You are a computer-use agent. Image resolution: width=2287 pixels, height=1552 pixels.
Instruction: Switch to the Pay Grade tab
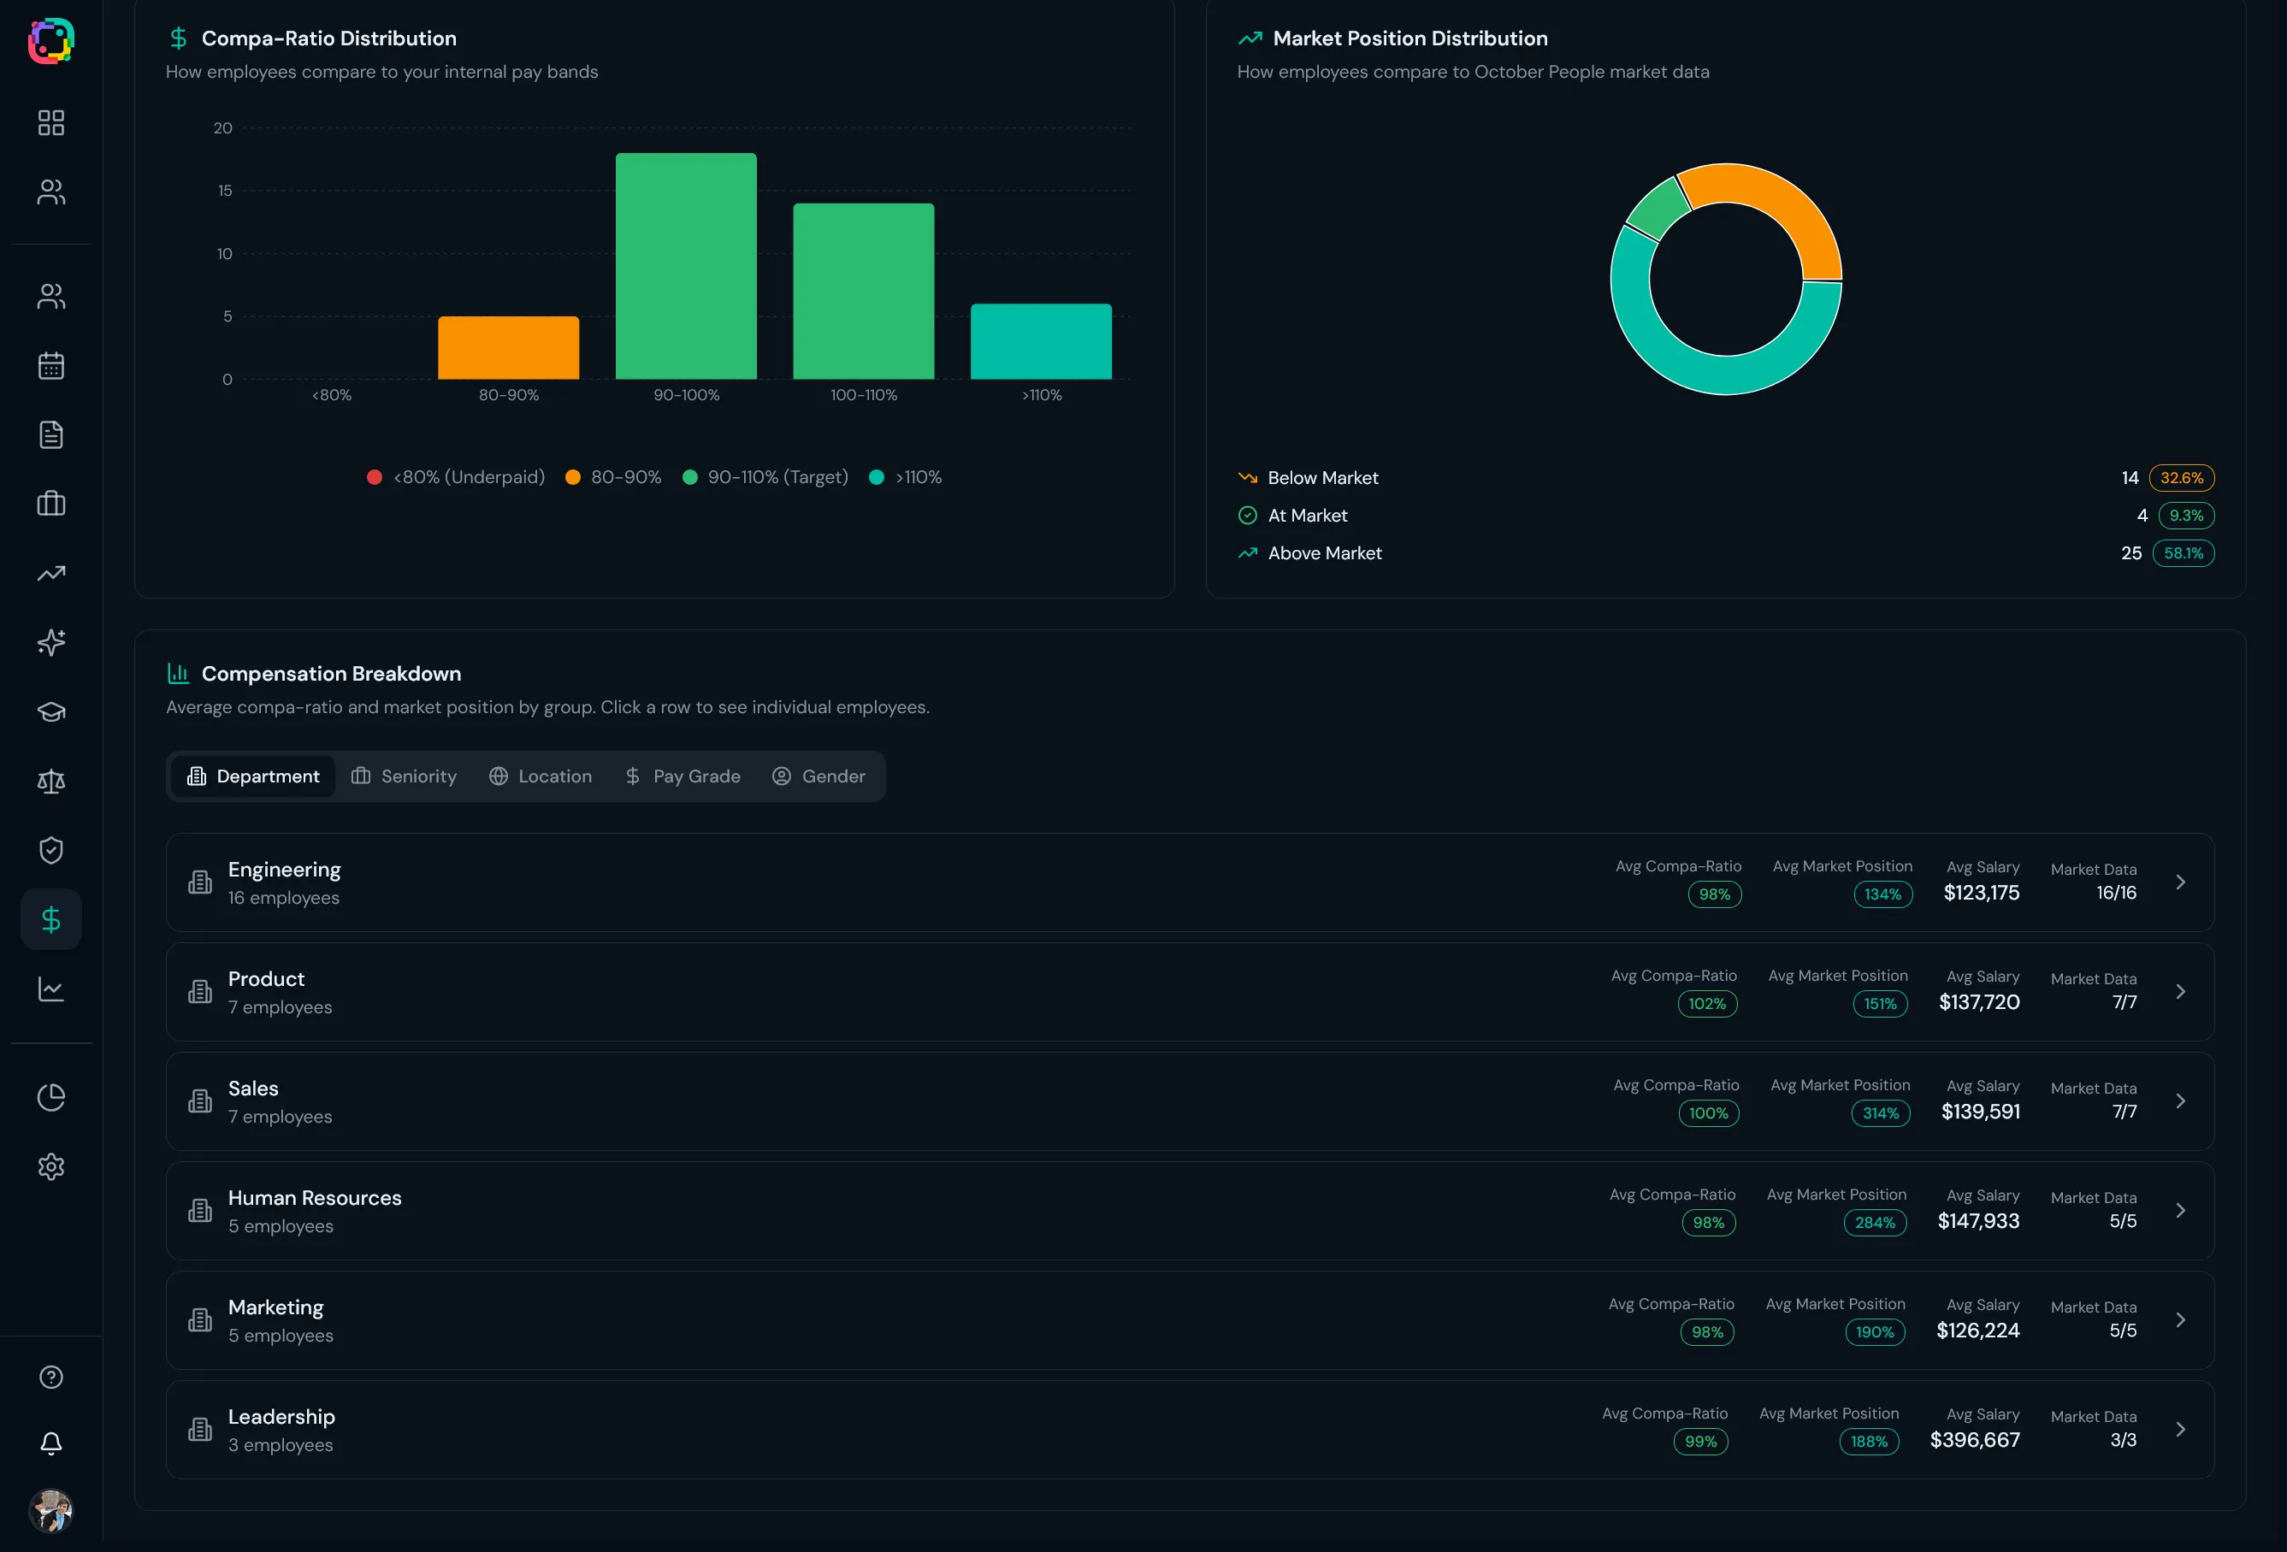tap(683, 776)
